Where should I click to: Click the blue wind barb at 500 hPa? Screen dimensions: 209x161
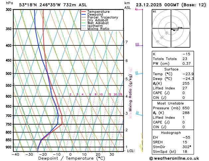[139, 73]
